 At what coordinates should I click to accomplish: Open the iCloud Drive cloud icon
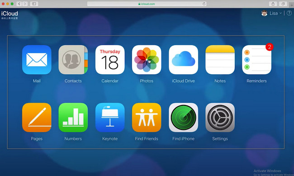point(183,60)
